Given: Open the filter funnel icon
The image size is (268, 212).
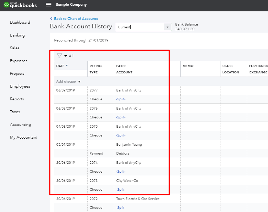Looking at the screenshot, I should pos(59,56).
